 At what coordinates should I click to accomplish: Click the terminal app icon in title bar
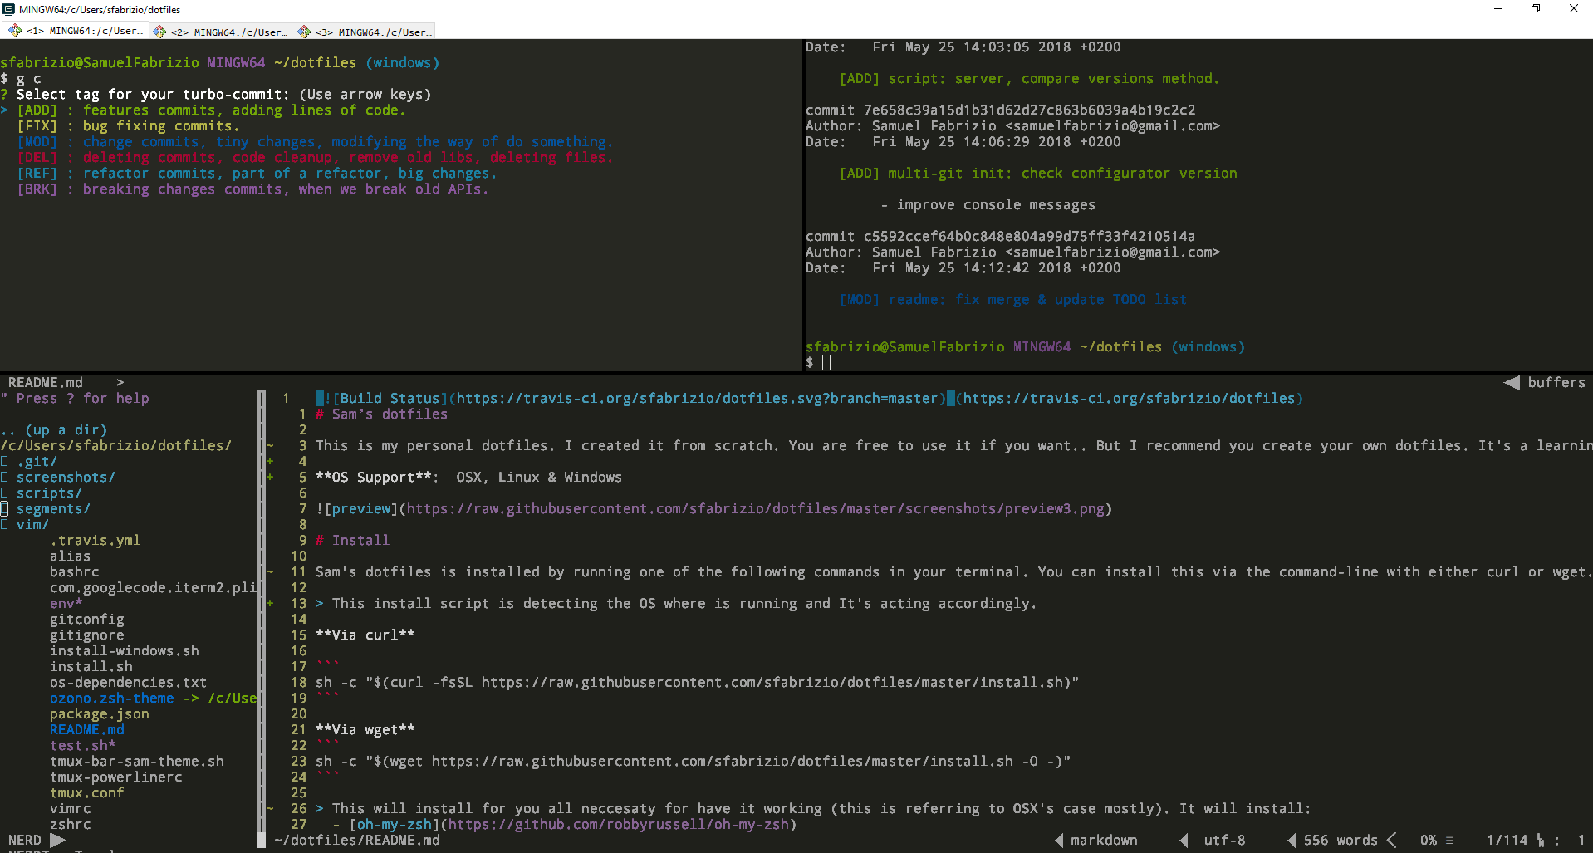pos(8,9)
